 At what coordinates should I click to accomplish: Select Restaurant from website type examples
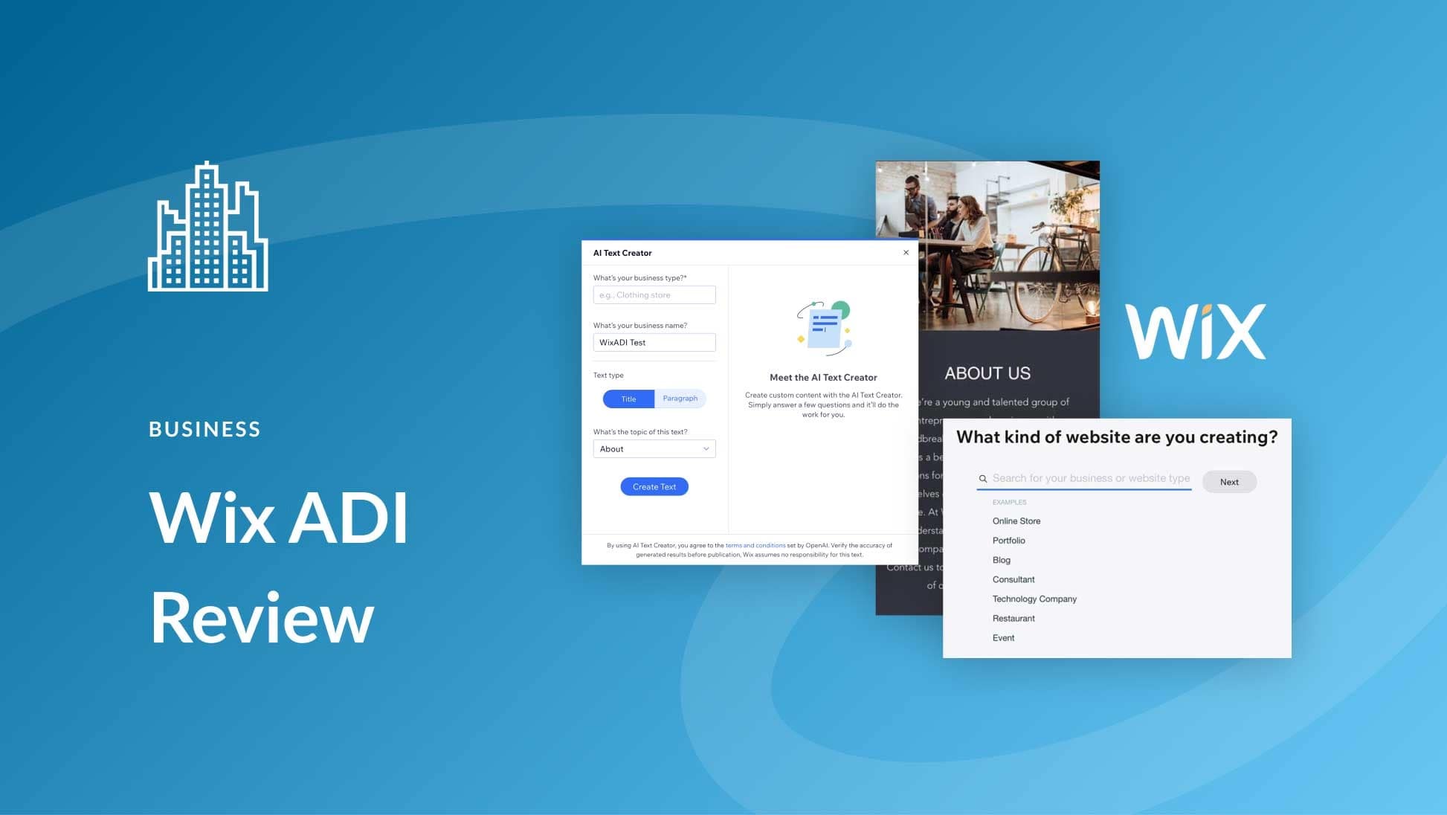(x=1013, y=618)
